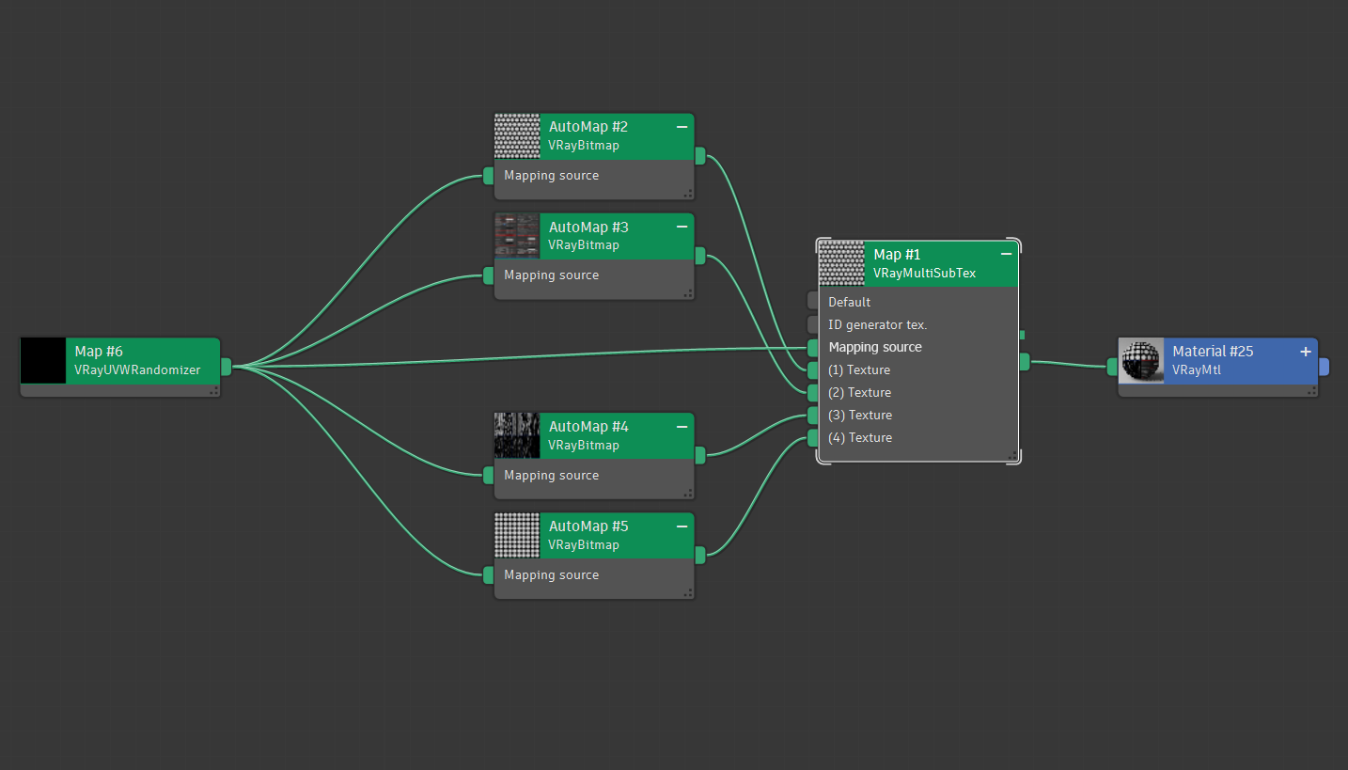Click the AutoMap #3 output socket

pos(700,256)
